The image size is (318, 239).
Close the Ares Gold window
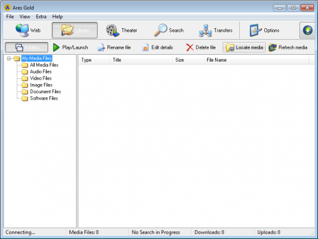pyautogui.click(x=307, y=8)
